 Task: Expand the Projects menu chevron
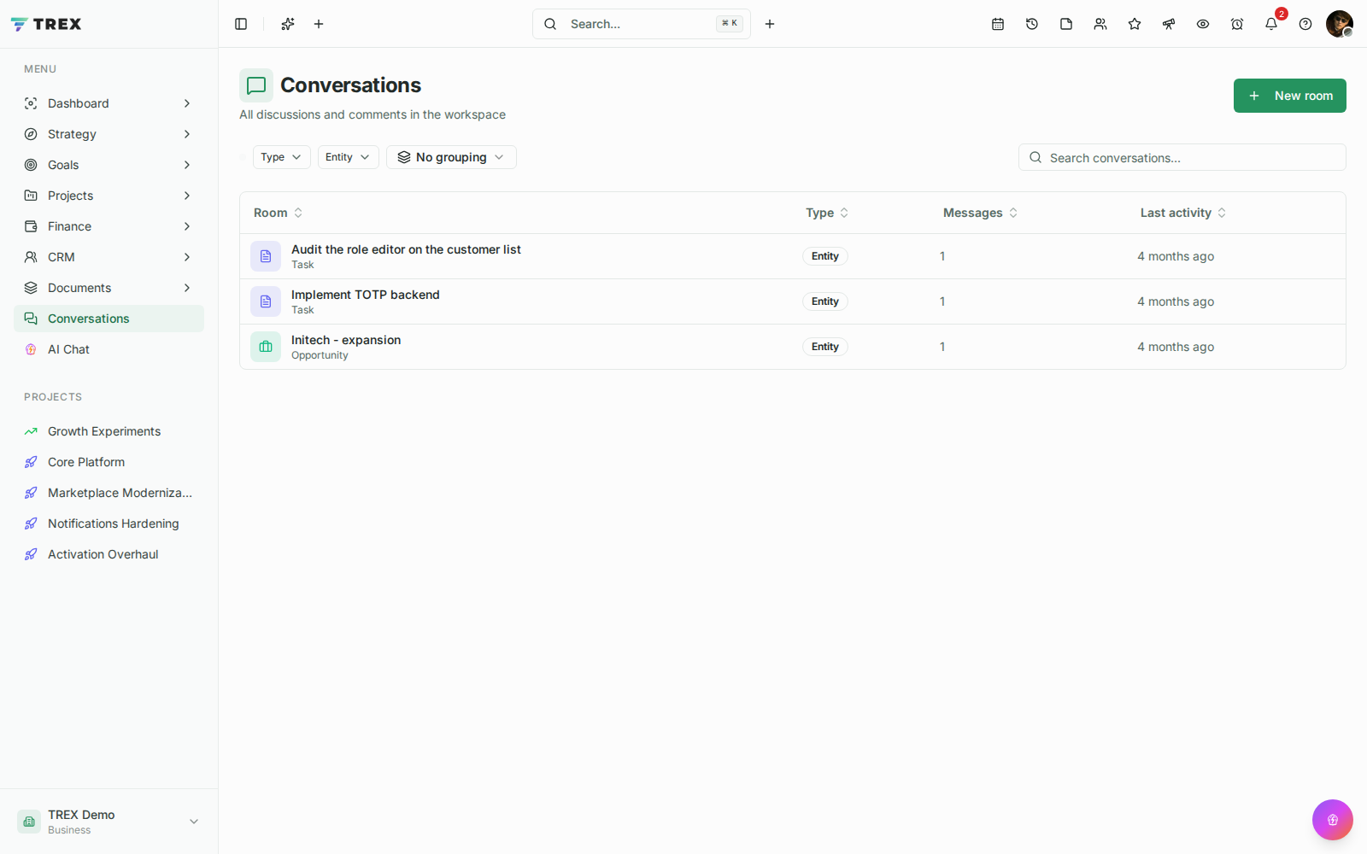(x=187, y=196)
